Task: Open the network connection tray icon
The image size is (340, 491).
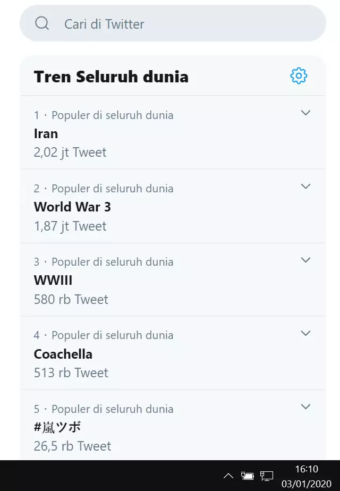Action: [x=267, y=476]
